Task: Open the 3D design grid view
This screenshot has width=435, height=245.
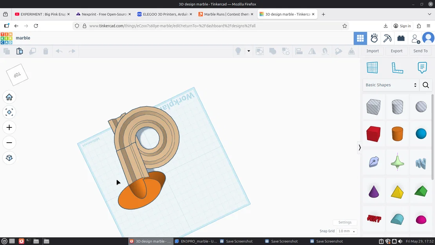Action: 360,38
